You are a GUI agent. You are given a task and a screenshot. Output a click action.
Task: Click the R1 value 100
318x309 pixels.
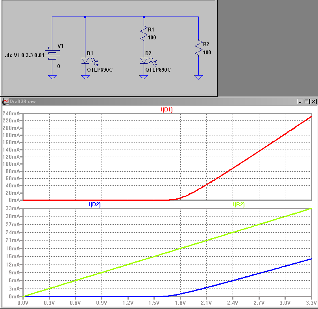click(x=152, y=37)
